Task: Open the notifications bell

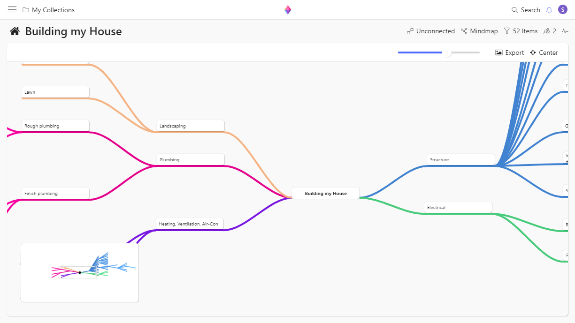Action: coord(549,10)
